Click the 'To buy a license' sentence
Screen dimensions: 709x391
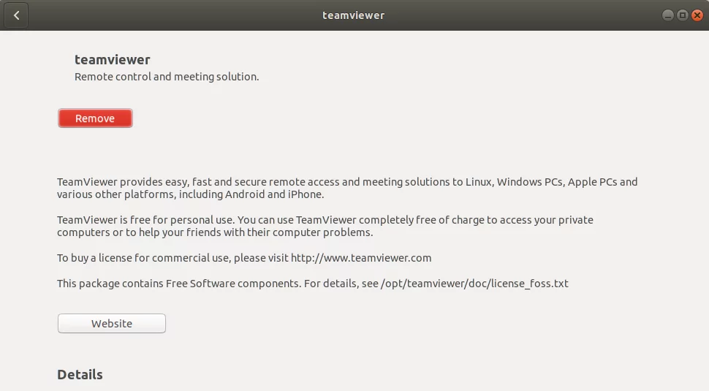[244, 258]
